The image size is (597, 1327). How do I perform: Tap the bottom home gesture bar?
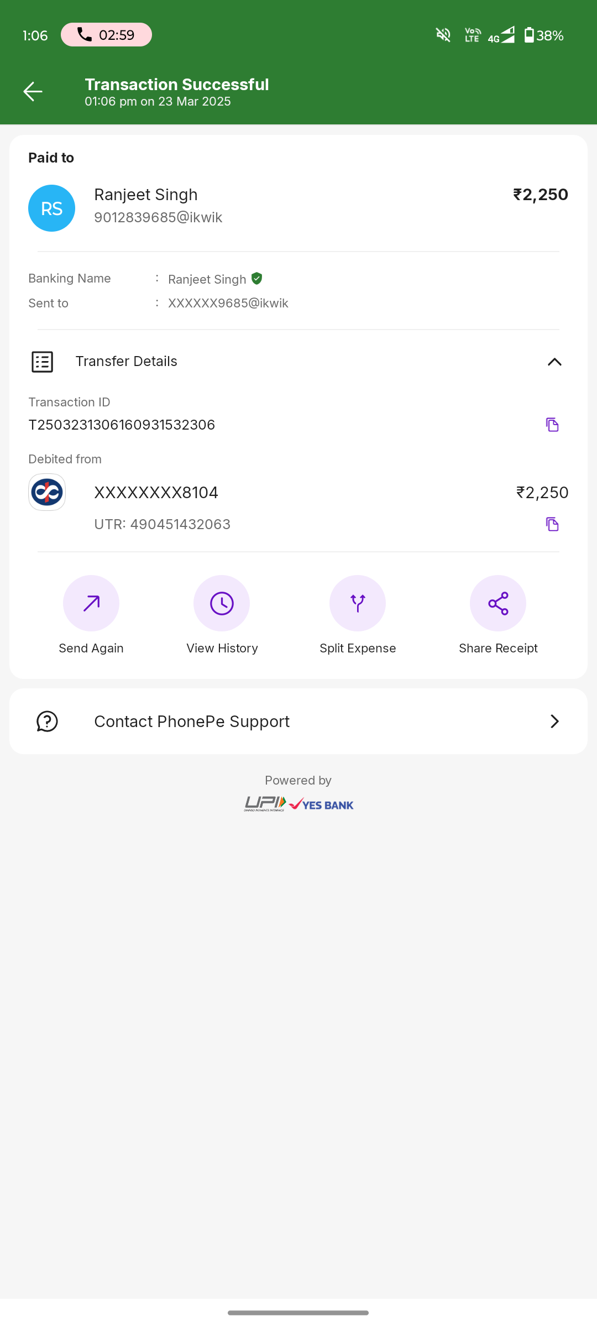click(298, 1313)
